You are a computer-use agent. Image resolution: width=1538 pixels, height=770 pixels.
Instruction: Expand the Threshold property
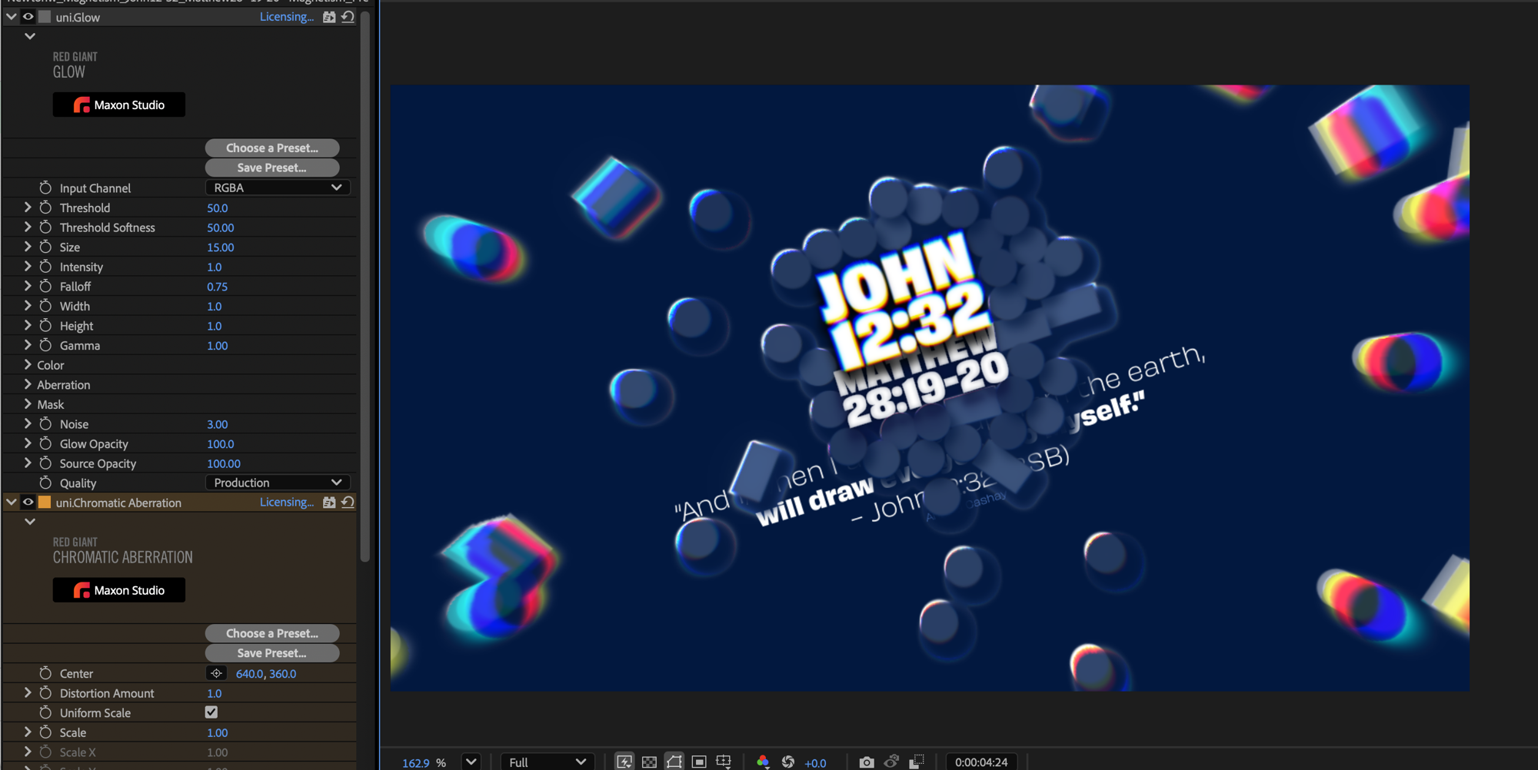[28, 207]
